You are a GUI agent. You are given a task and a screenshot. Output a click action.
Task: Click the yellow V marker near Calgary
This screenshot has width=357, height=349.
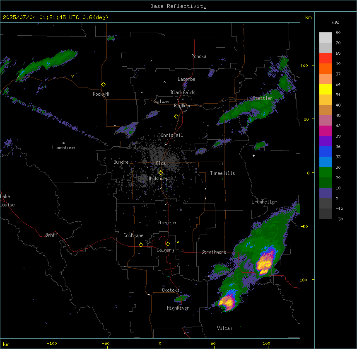click(x=178, y=242)
